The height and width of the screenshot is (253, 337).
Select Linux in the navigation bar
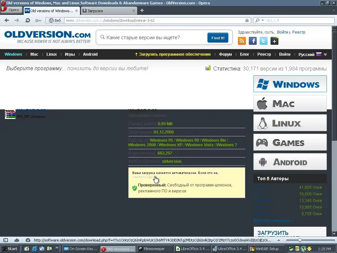[x=52, y=54]
